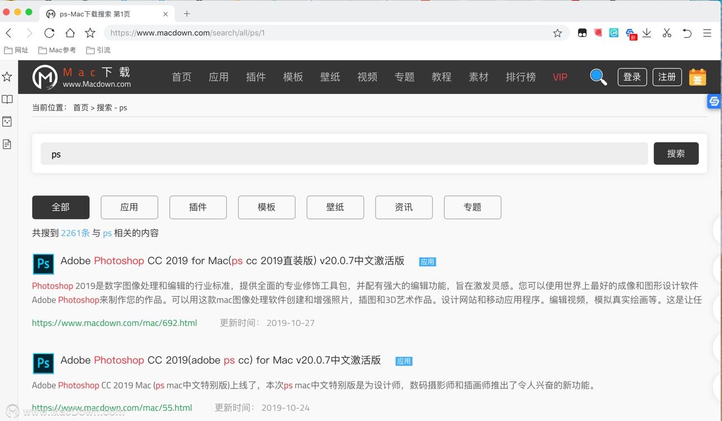The height and width of the screenshot is (421, 722).
Task: Open sidebar document notes icon
Action: coord(7,144)
